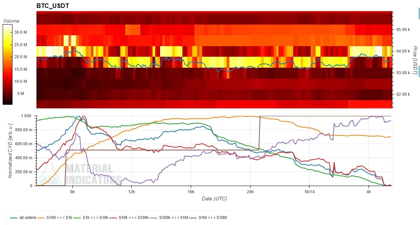Click the '200.00 m' CVD axis tick

(24, 172)
